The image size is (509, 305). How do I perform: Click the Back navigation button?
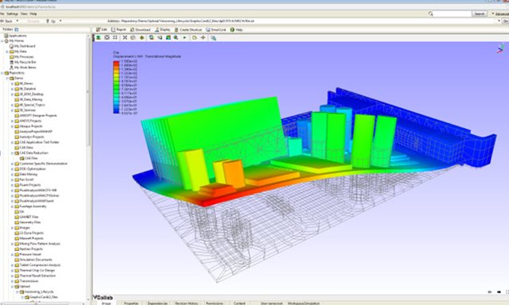6,21
